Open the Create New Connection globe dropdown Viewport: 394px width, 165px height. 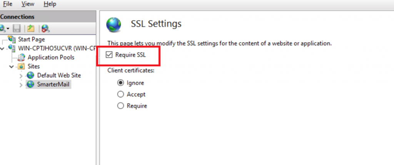pyautogui.click(x=4, y=28)
